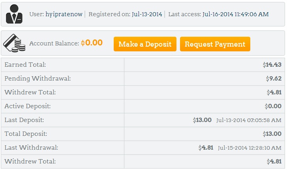Click the last deposit timestamp Jul-13-2014 07:05:58 AM
Image resolution: width=287 pixels, height=171 pixels.
[x=249, y=120]
